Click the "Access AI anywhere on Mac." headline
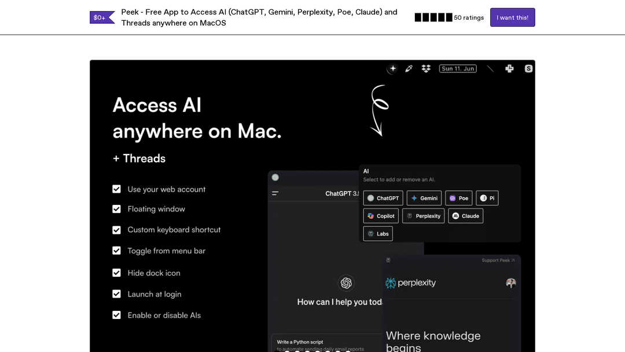This screenshot has width=625, height=352. pyautogui.click(x=197, y=118)
